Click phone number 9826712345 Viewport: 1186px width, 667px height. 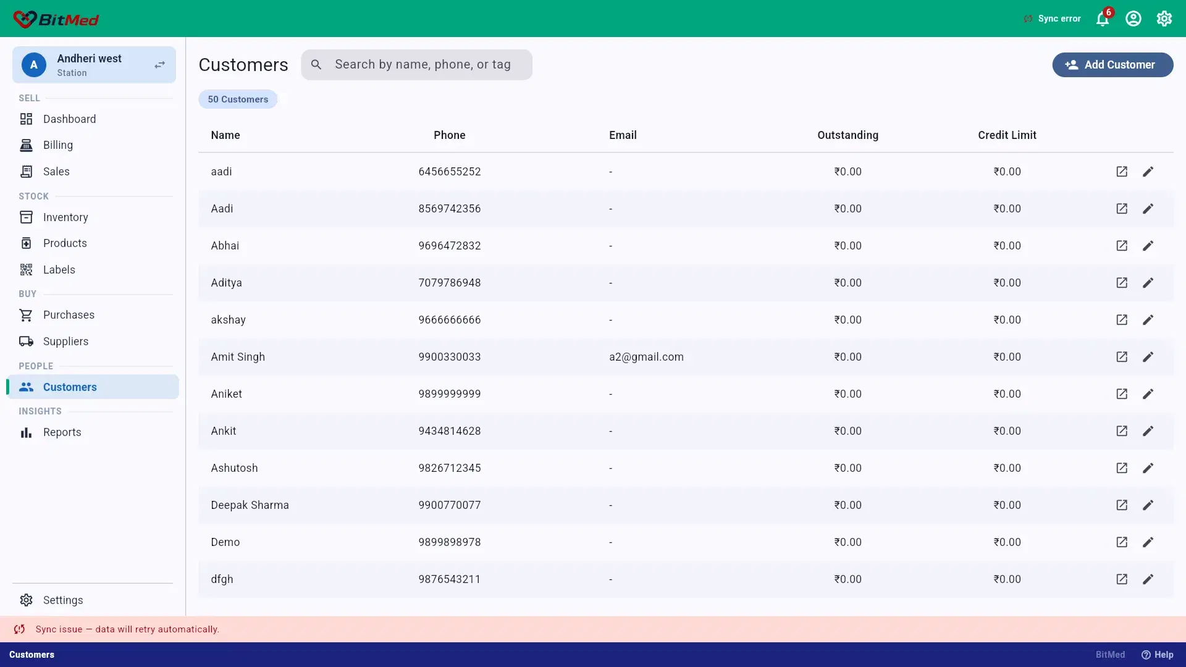(x=450, y=468)
